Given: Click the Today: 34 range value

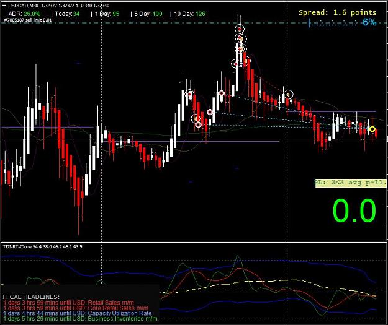Looking at the screenshot, I should click(67, 14).
